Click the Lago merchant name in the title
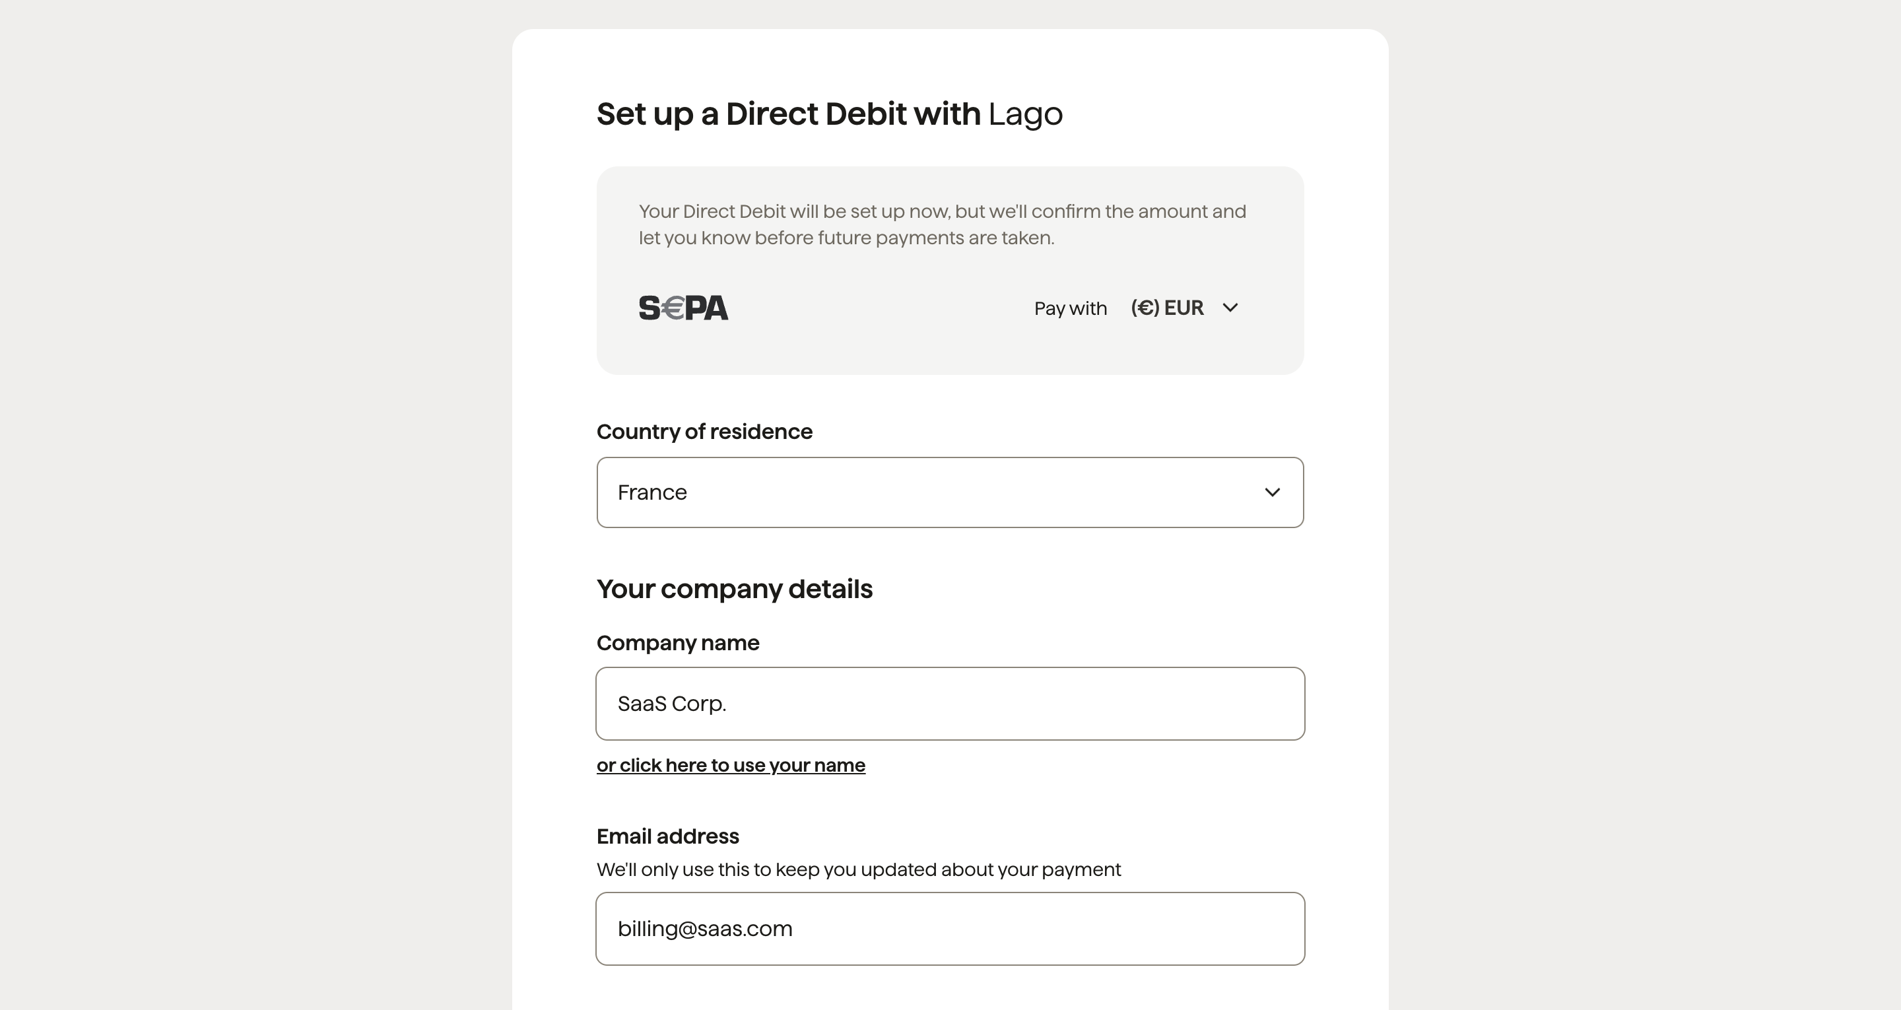The image size is (1901, 1010). 1025,114
